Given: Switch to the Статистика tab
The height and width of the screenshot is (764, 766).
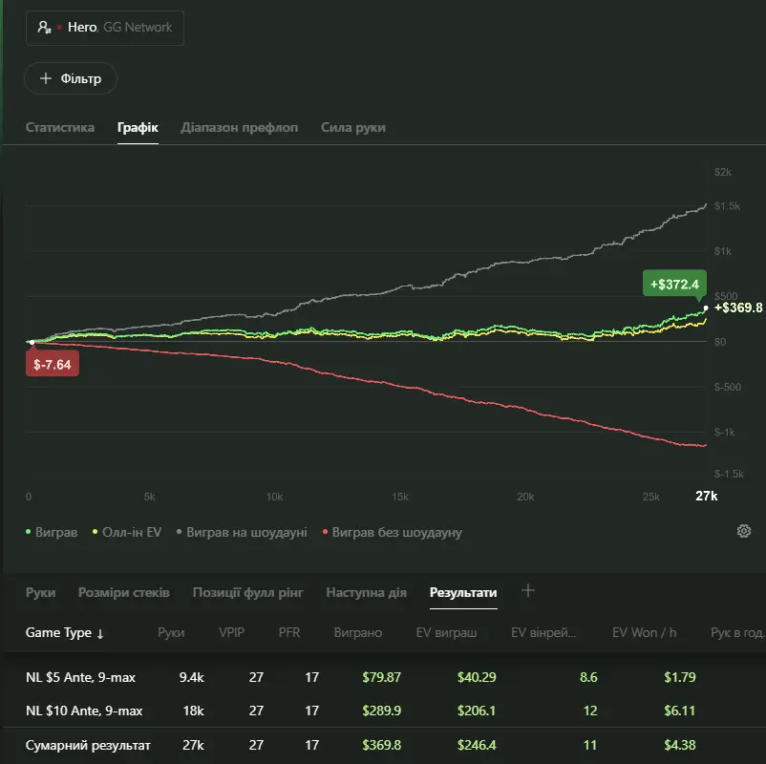Looking at the screenshot, I should pos(60,128).
